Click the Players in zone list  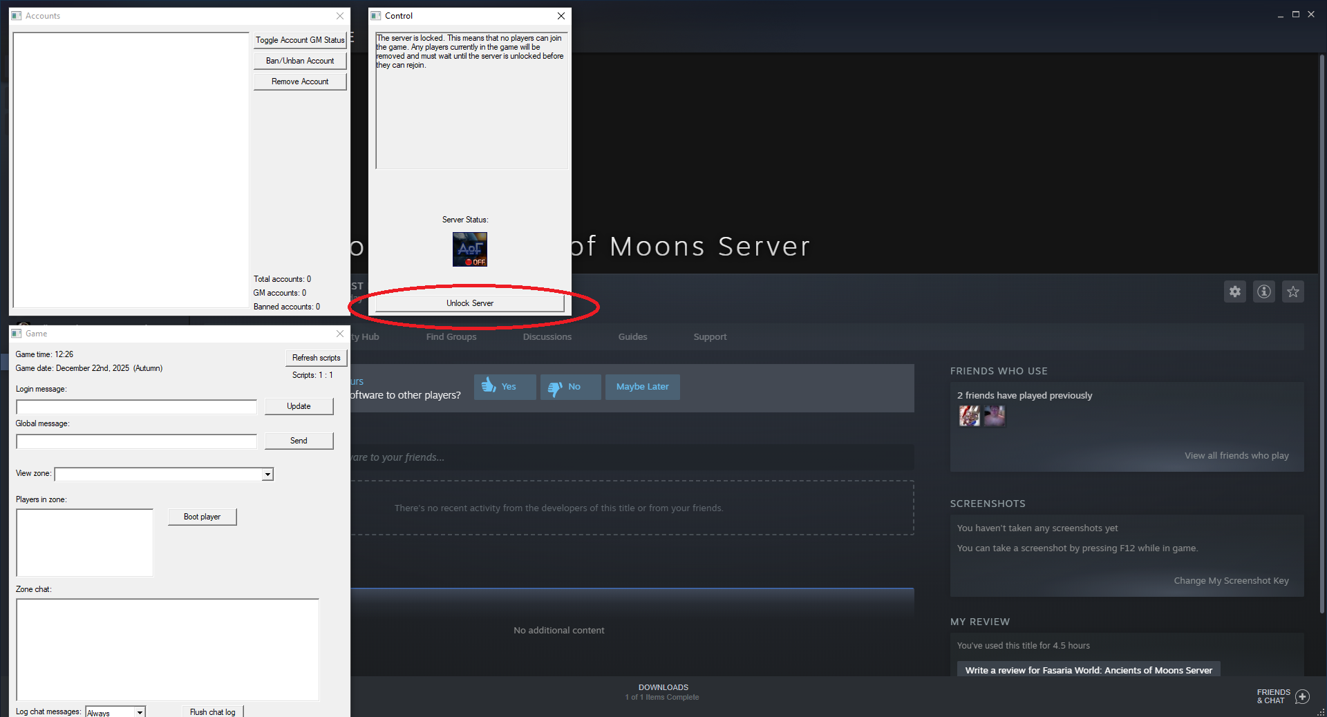coord(85,543)
